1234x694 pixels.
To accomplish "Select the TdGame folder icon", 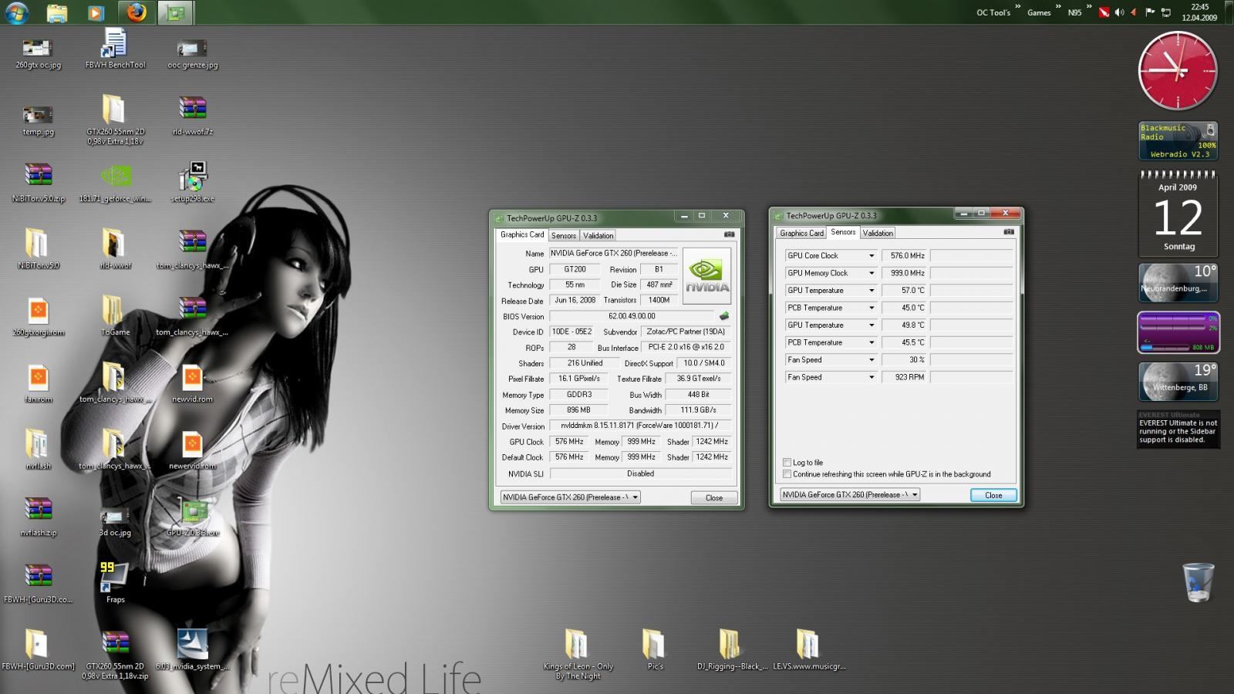I will (x=115, y=315).
